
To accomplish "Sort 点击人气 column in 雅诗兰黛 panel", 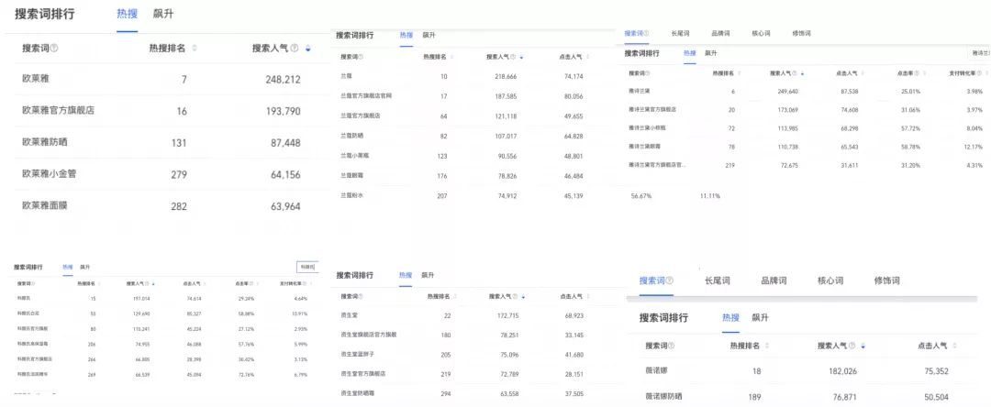I will point(864,73).
